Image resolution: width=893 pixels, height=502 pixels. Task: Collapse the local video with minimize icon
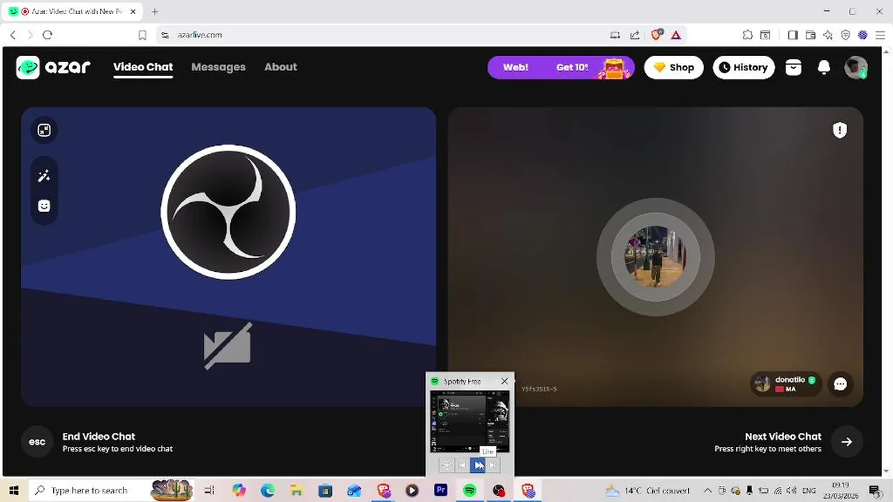pos(44,130)
